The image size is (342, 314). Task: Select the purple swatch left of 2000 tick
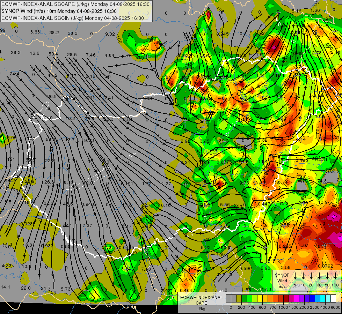point(301,299)
